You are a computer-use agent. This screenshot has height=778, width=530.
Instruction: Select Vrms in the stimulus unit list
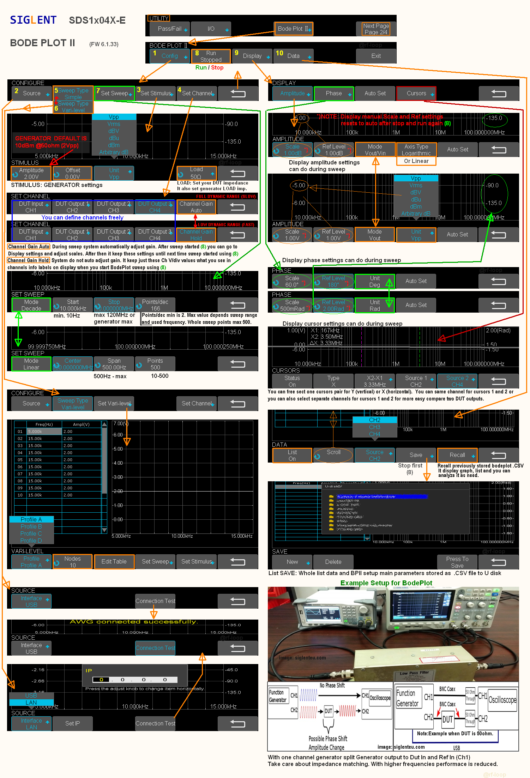tap(114, 124)
